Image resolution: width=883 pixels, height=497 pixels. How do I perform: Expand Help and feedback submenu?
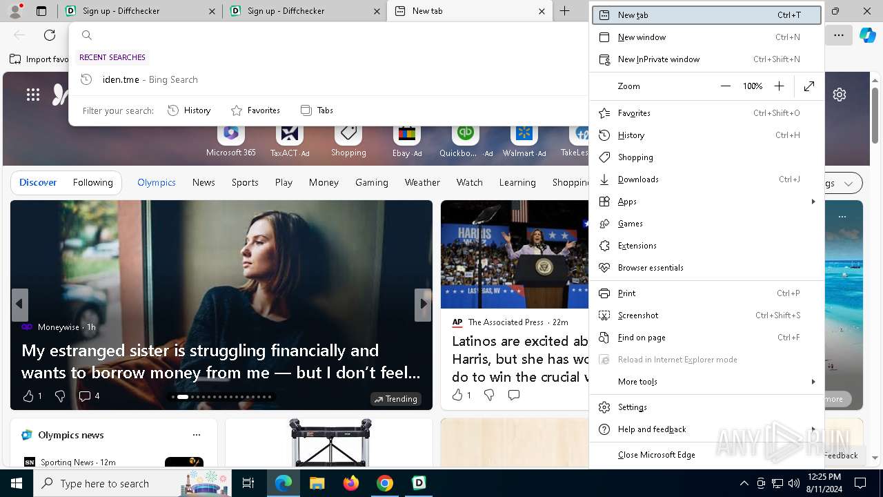pyautogui.click(x=706, y=429)
